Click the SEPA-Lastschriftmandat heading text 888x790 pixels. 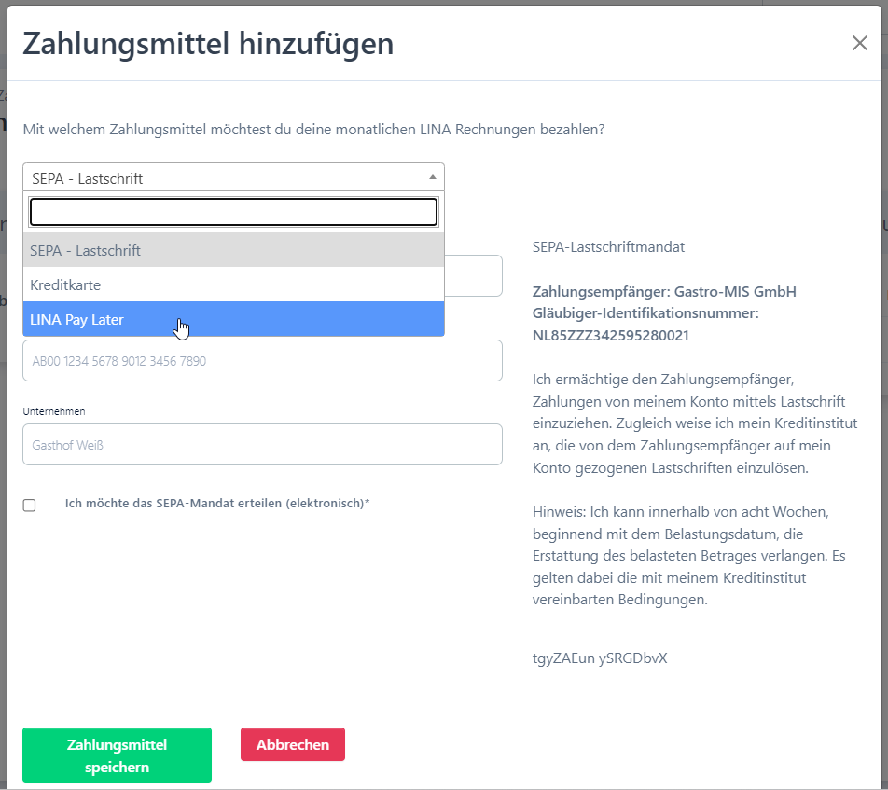click(x=608, y=247)
